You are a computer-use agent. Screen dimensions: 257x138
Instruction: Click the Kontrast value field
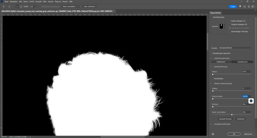point(246,104)
